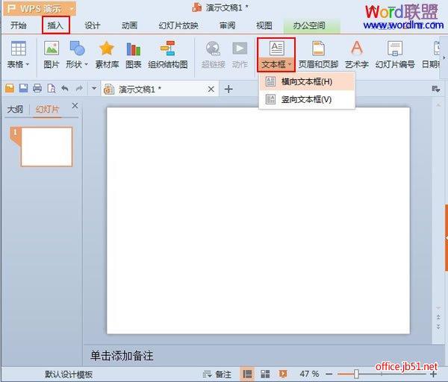Open the 审阅 ribbon tab
448x382 pixels.
coord(228,25)
